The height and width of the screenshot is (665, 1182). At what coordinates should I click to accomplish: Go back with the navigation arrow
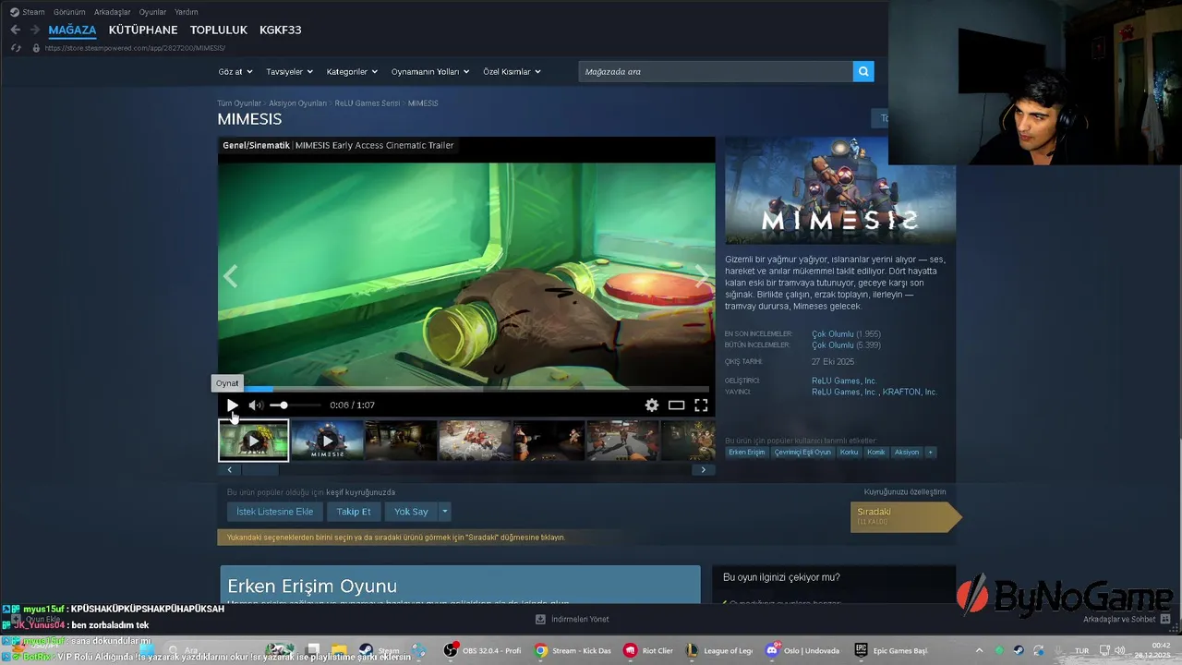coord(15,30)
